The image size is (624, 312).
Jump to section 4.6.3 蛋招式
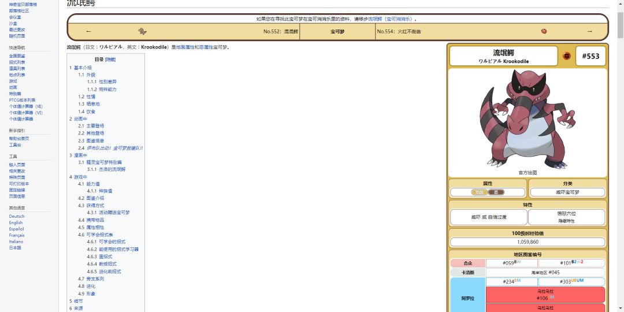pyautogui.click(x=99, y=257)
